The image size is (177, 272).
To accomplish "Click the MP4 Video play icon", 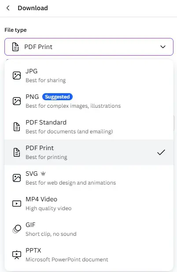I will coord(17,204).
